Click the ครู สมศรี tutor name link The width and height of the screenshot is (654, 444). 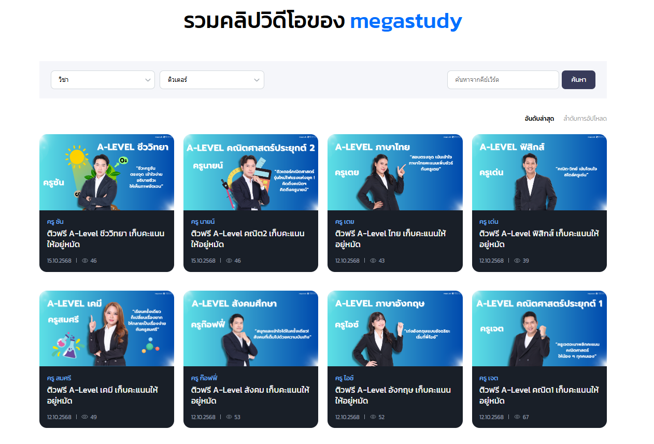point(58,378)
